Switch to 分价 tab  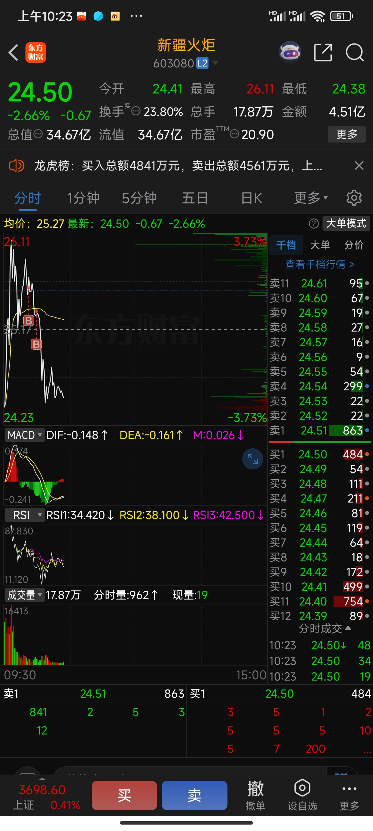click(x=354, y=245)
